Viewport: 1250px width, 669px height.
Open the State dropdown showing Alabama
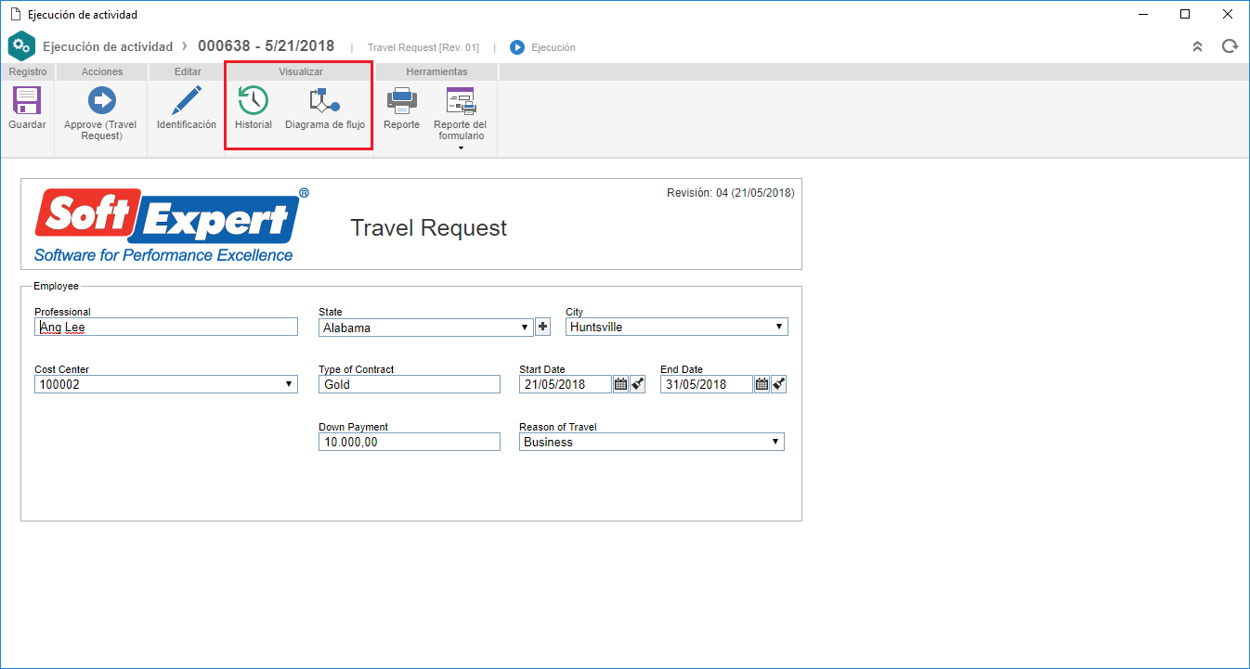426,328
